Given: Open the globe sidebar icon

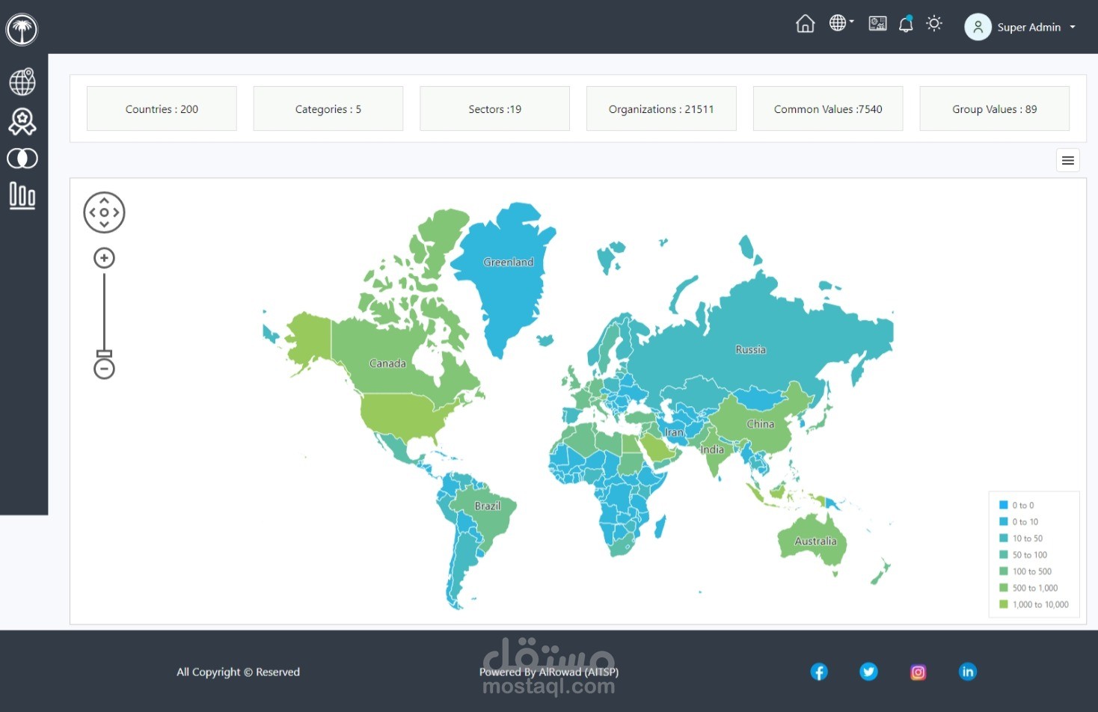Looking at the screenshot, I should 22,82.
